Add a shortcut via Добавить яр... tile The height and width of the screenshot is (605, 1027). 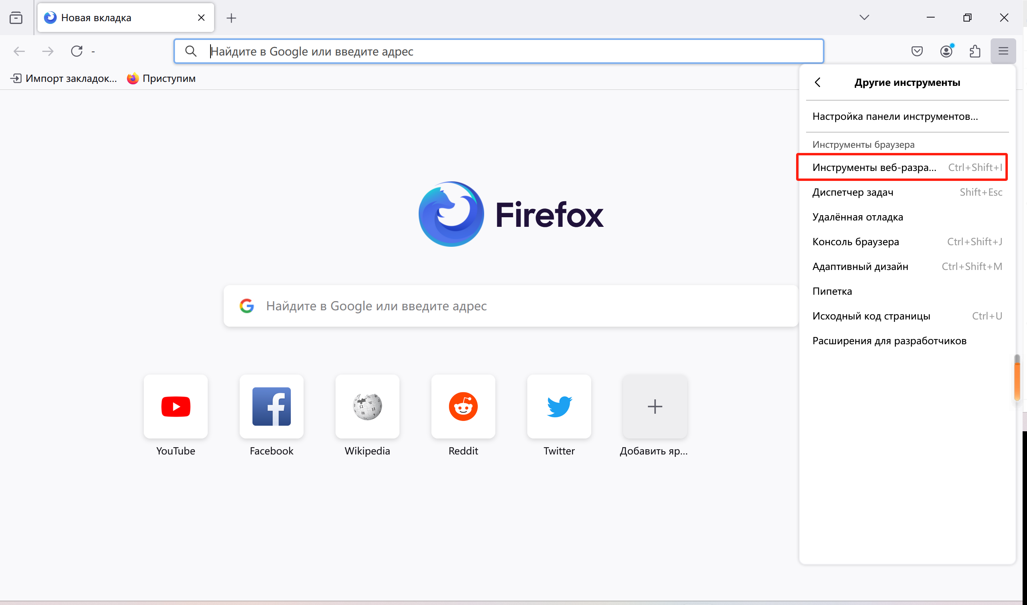655,407
